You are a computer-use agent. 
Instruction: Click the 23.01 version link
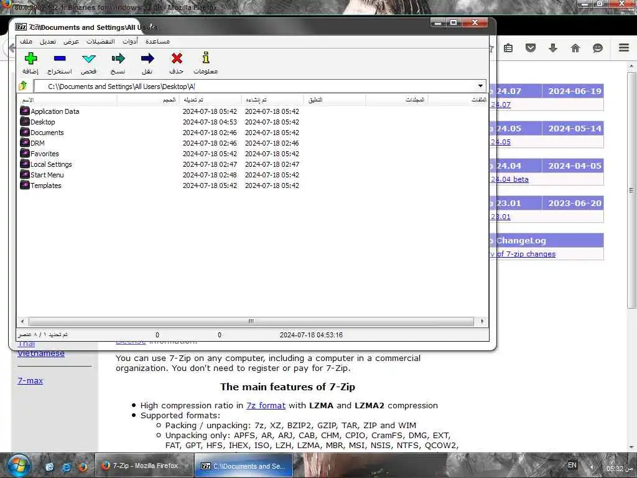click(501, 217)
